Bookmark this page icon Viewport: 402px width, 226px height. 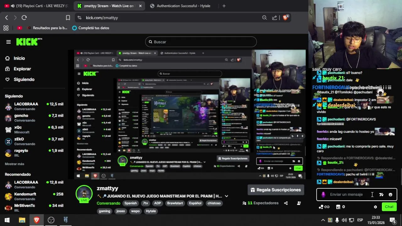(68, 18)
